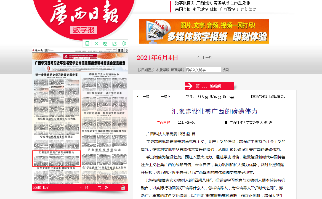Go to the 南国今报 edition
Image resolution: width=322 pixels, height=199 pixels.
183,9
